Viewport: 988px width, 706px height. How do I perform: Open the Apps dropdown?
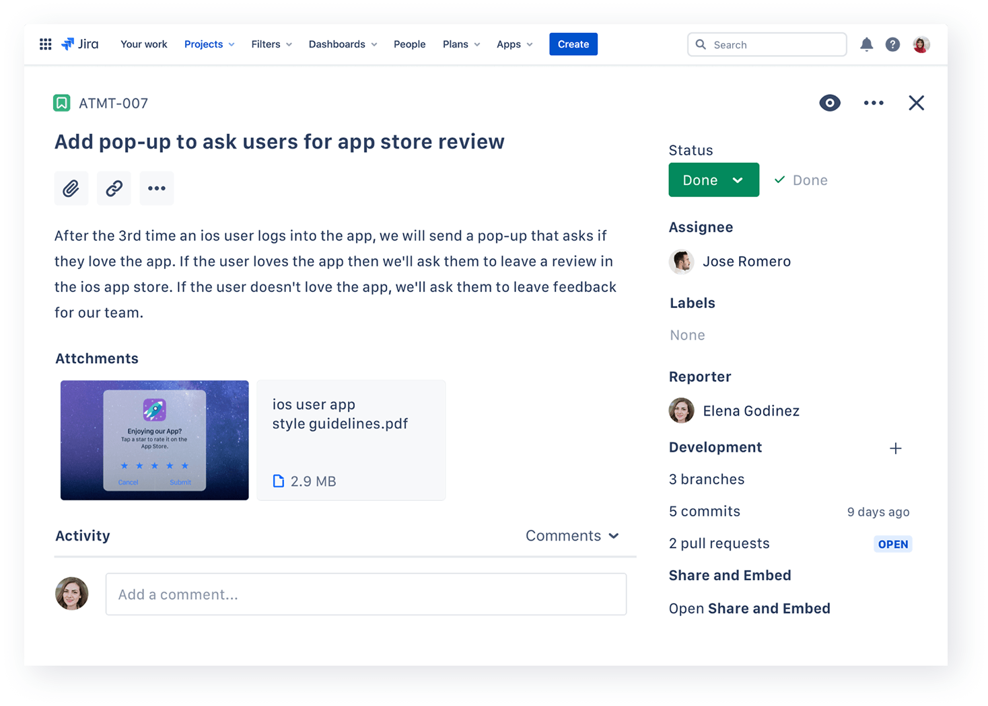coord(515,44)
